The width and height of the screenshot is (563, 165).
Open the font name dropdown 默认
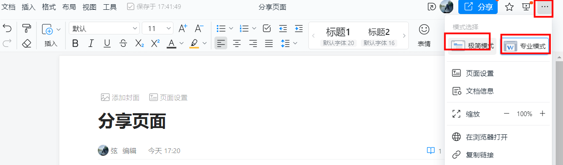click(x=104, y=28)
